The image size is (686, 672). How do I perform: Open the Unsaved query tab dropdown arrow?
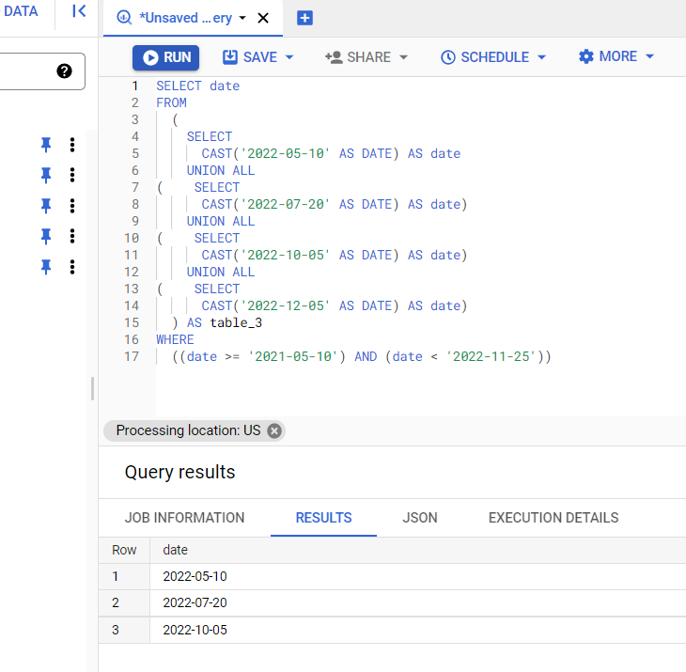(242, 18)
